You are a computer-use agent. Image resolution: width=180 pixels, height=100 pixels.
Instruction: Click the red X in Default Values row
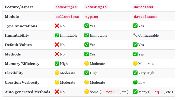click(x=57, y=45)
